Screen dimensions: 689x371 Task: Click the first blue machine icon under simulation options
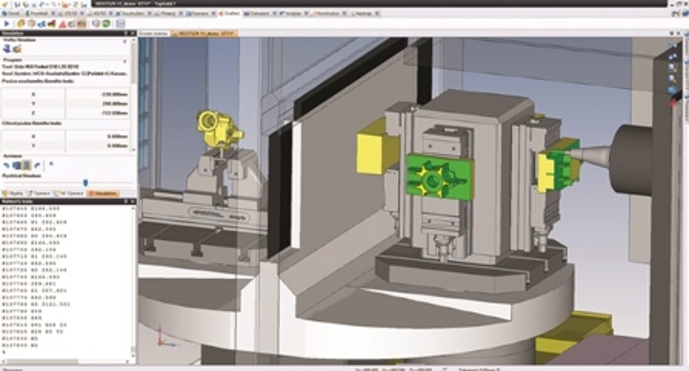tap(7, 48)
